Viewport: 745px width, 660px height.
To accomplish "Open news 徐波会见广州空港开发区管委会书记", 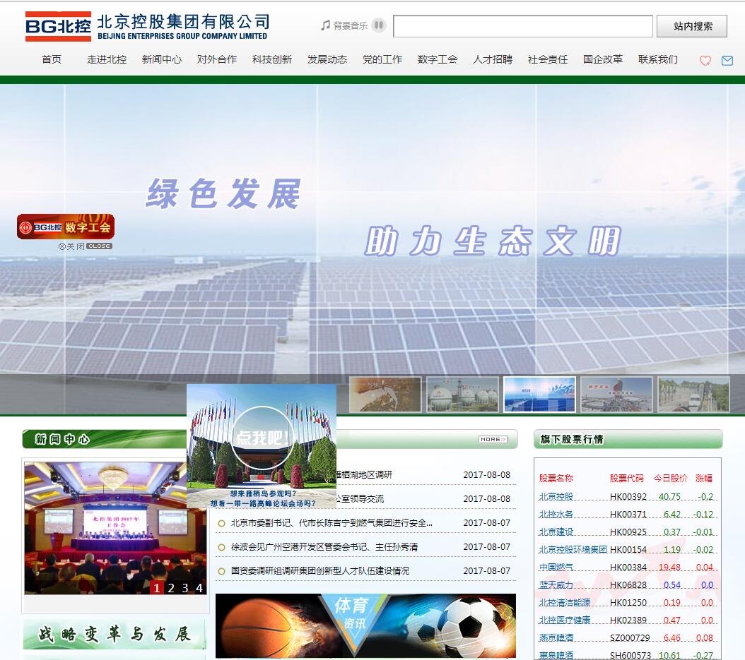I will 324,547.
